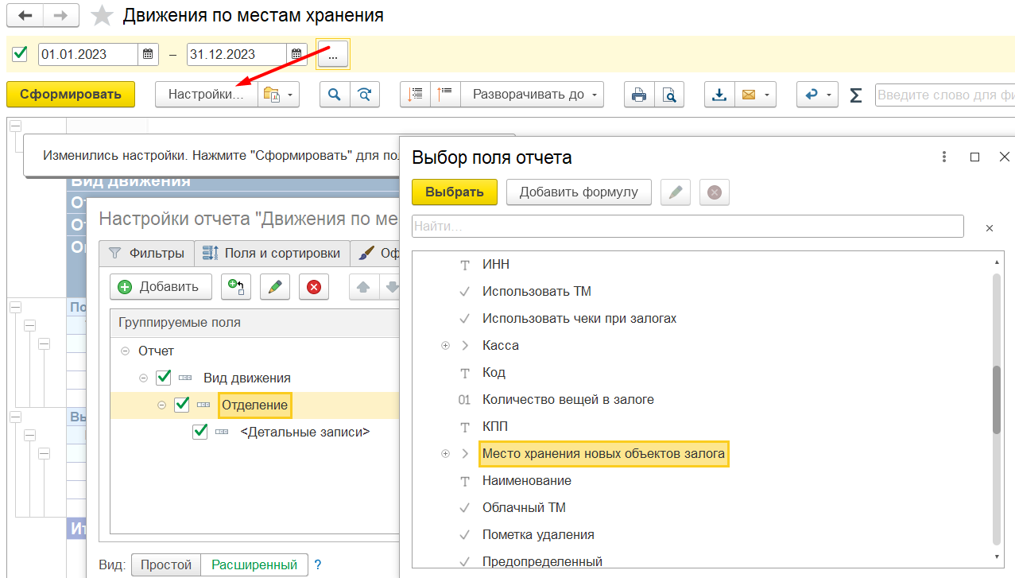Expand the Касса field node
This screenshot has height=578, width=1015.
(x=445, y=346)
